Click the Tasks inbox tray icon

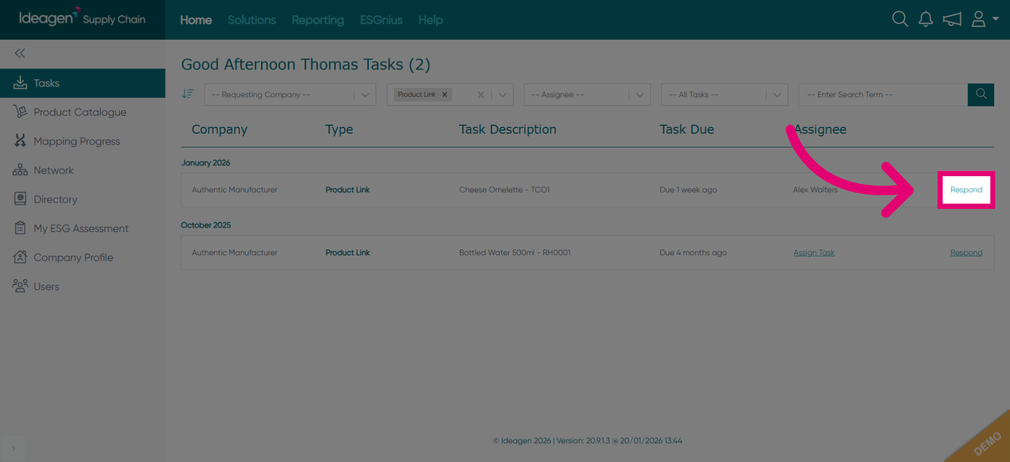click(x=20, y=83)
